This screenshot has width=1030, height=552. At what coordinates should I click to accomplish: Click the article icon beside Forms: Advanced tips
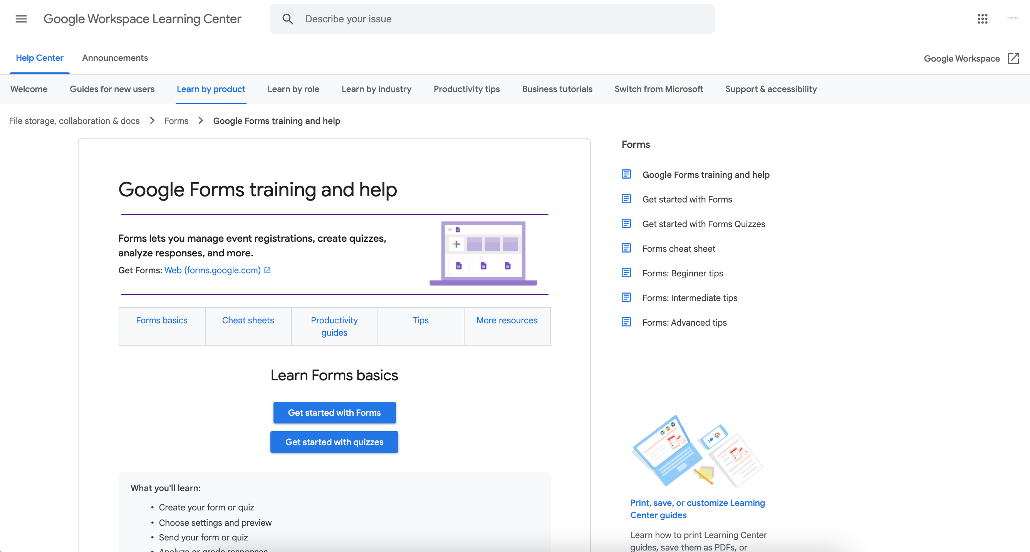(x=626, y=322)
